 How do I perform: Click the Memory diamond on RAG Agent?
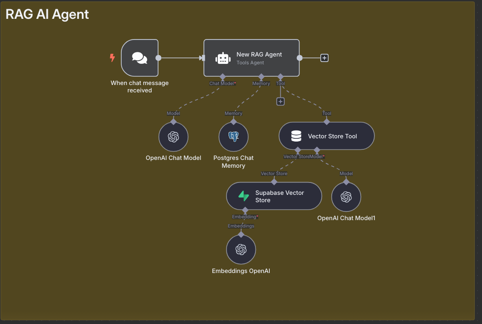(x=261, y=77)
